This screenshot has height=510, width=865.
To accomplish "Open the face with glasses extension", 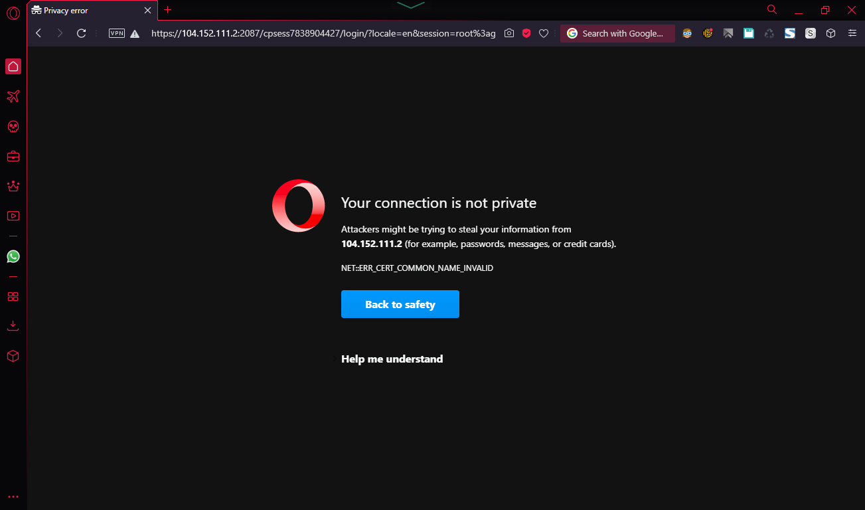I will pos(687,33).
